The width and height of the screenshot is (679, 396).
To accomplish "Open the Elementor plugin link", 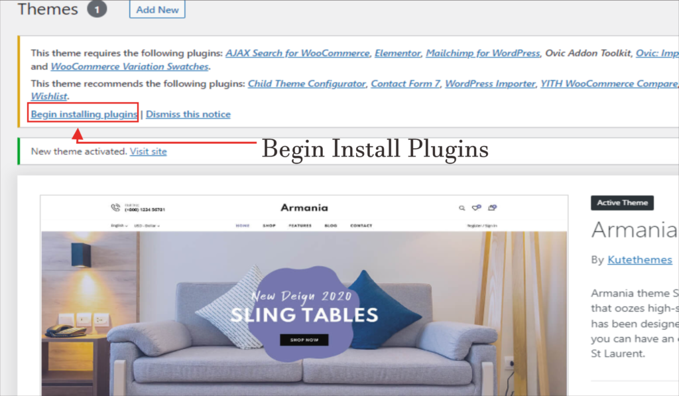I will click(398, 53).
